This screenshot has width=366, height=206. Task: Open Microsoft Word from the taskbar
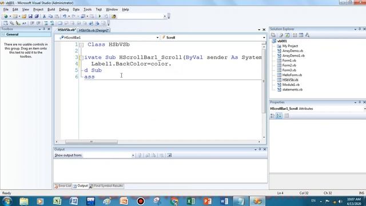pos(224,201)
